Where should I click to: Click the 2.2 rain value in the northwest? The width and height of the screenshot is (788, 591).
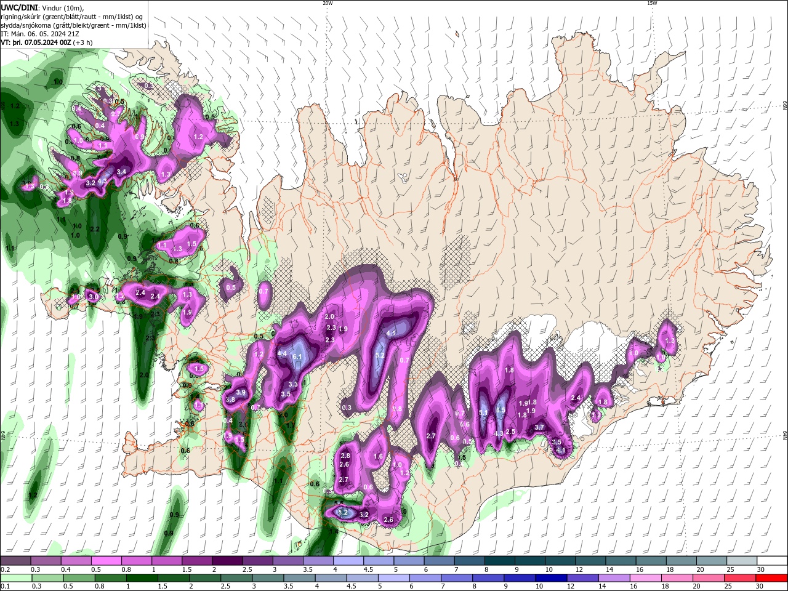95,229
